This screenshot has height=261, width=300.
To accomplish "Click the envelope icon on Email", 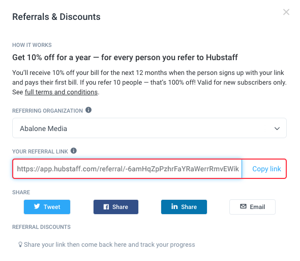I will pyautogui.click(x=243, y=206).
